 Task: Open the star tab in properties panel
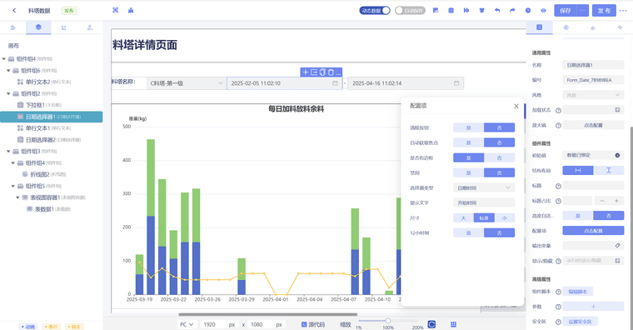point(593,27)
